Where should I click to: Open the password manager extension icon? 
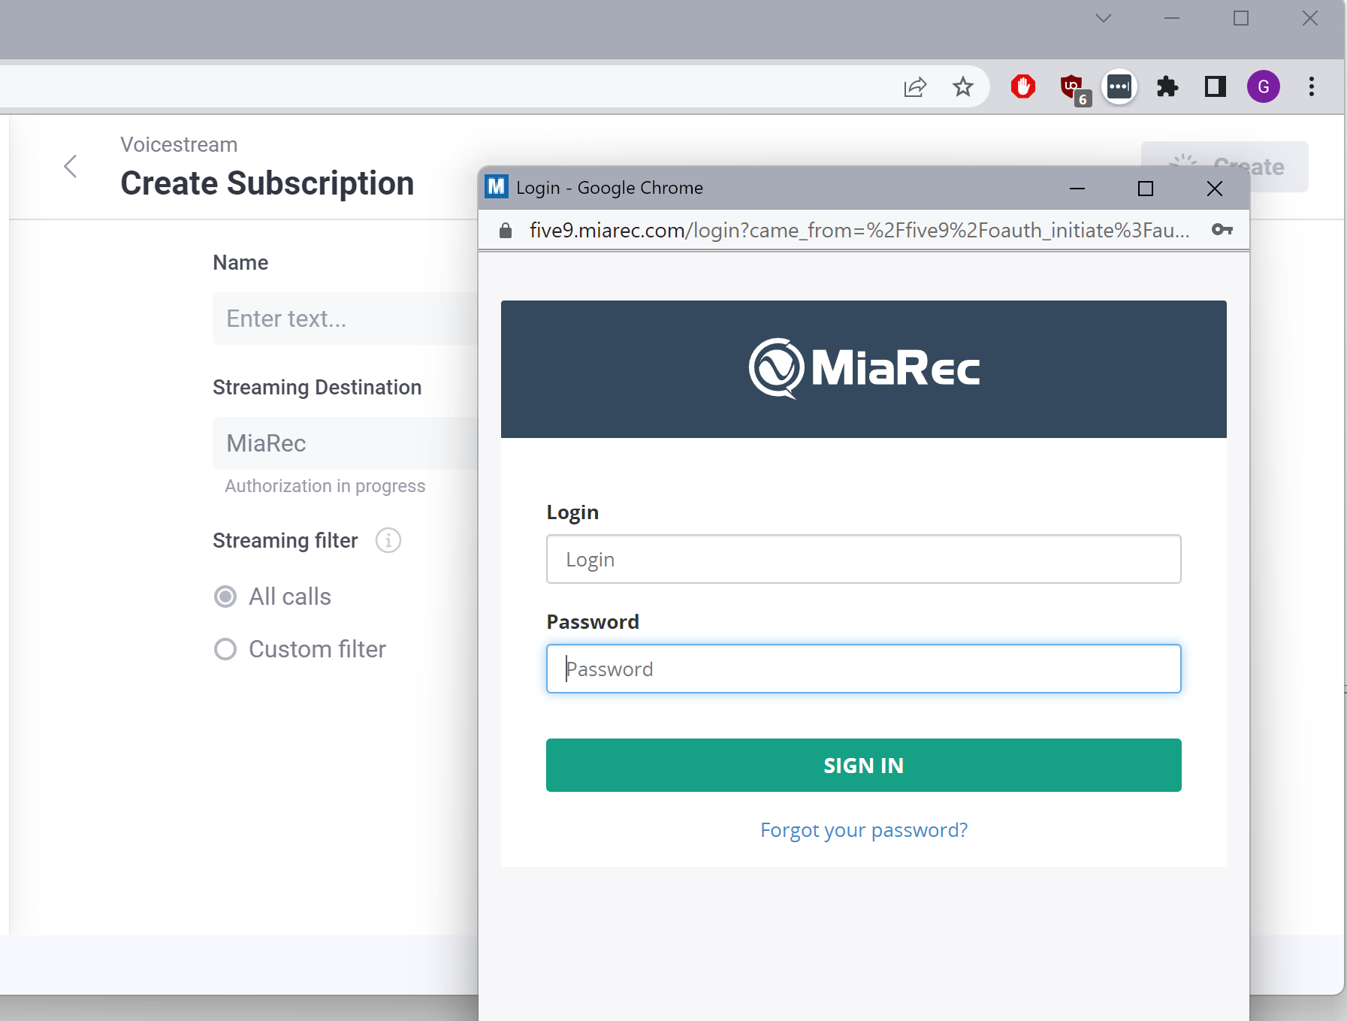(x=1119, y=87)
